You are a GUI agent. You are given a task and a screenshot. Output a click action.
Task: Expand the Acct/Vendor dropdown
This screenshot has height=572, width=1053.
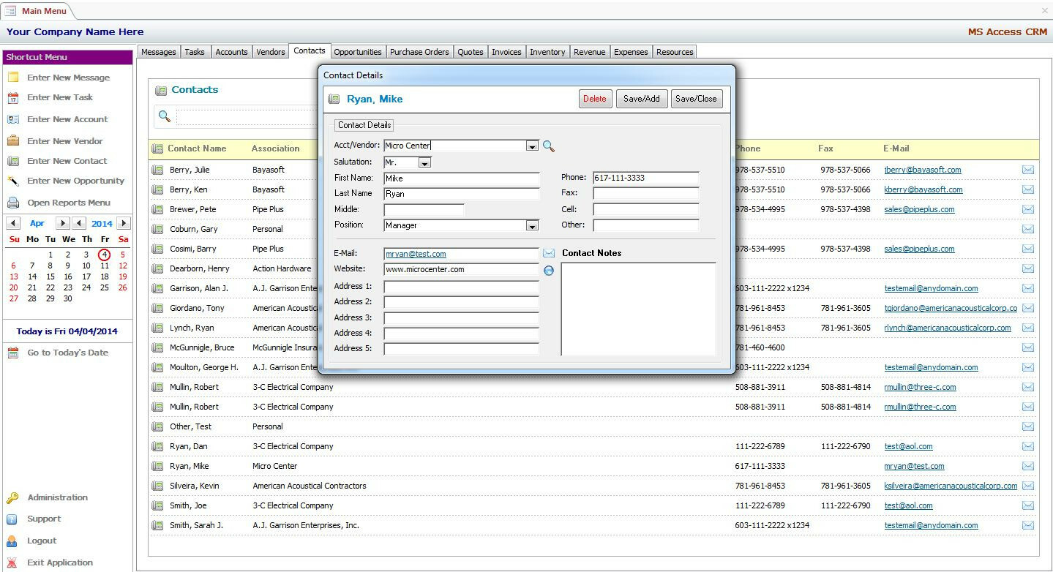click(533, 146)
